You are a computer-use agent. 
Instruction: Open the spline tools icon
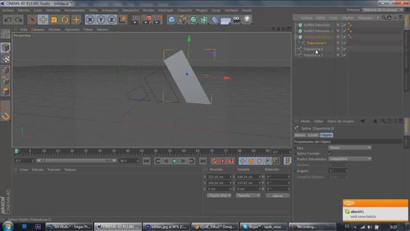click(x=183, y=20)
